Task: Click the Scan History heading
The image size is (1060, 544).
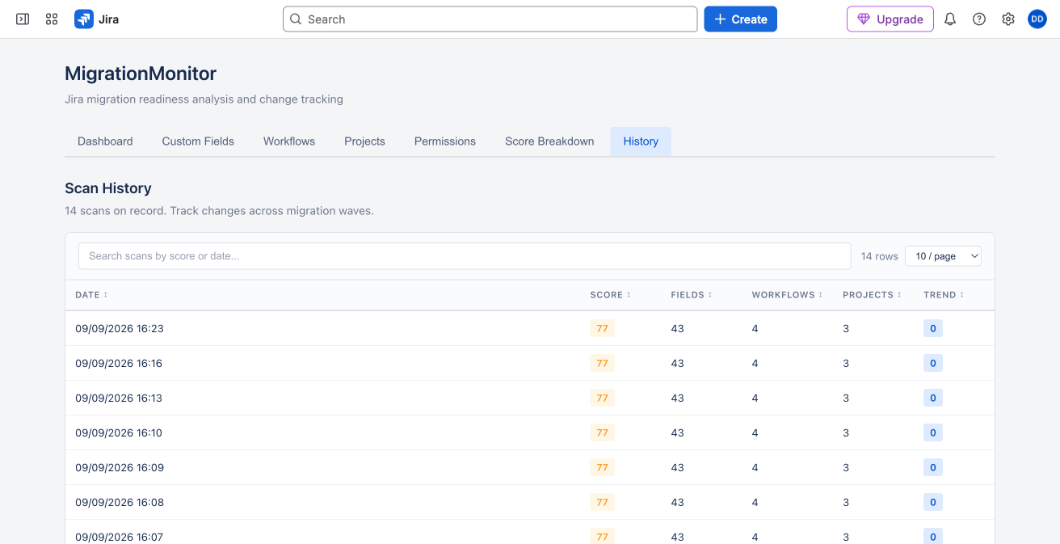Action: (108, 188)
